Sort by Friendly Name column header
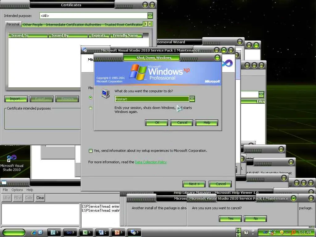316x237 pixels. [x=126, y=35]
